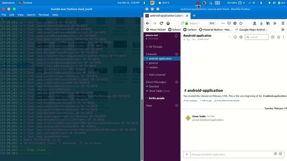Click the message input field
Screen dimensions: 287x161
coord(231,154)
